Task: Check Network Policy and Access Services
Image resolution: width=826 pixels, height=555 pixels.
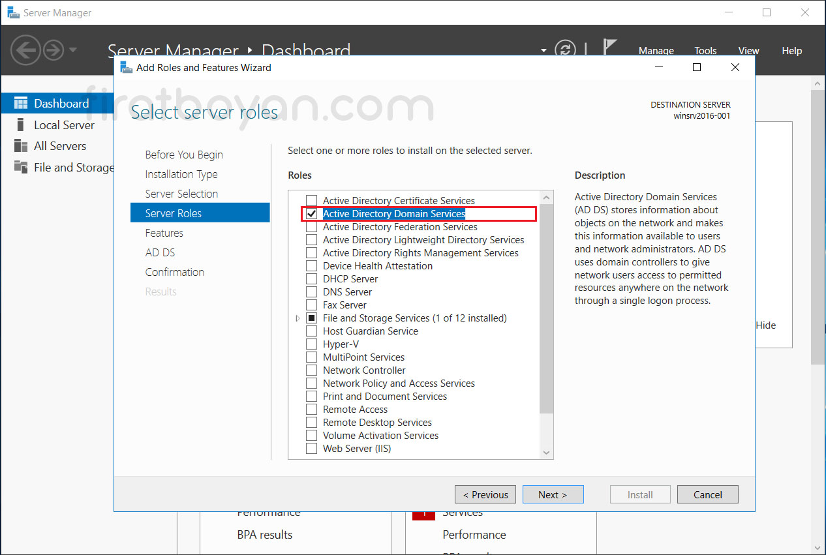Action: [312, 383]
